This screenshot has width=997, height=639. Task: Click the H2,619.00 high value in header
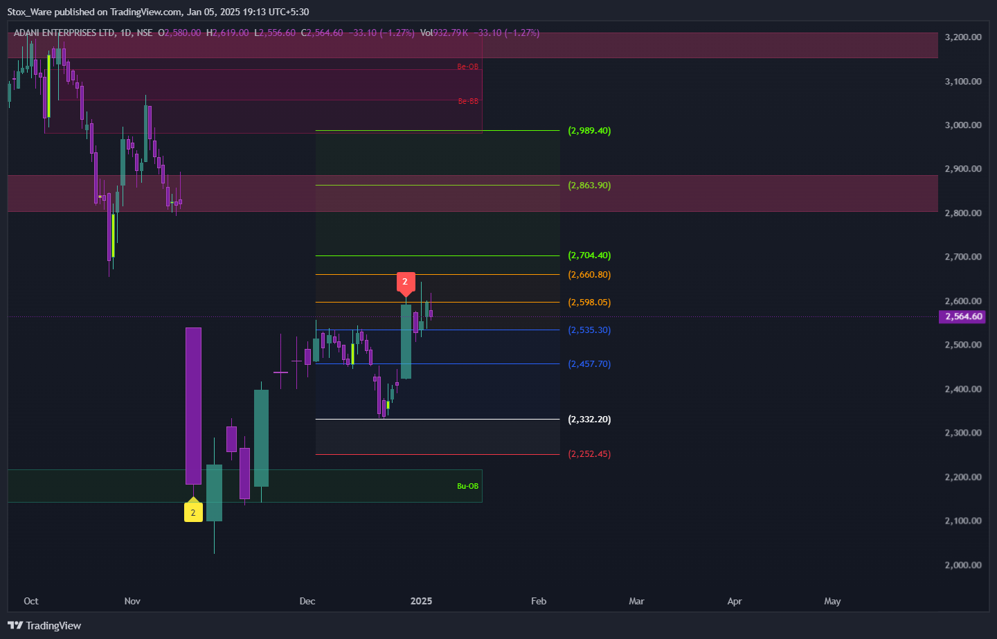pos(227,33)
